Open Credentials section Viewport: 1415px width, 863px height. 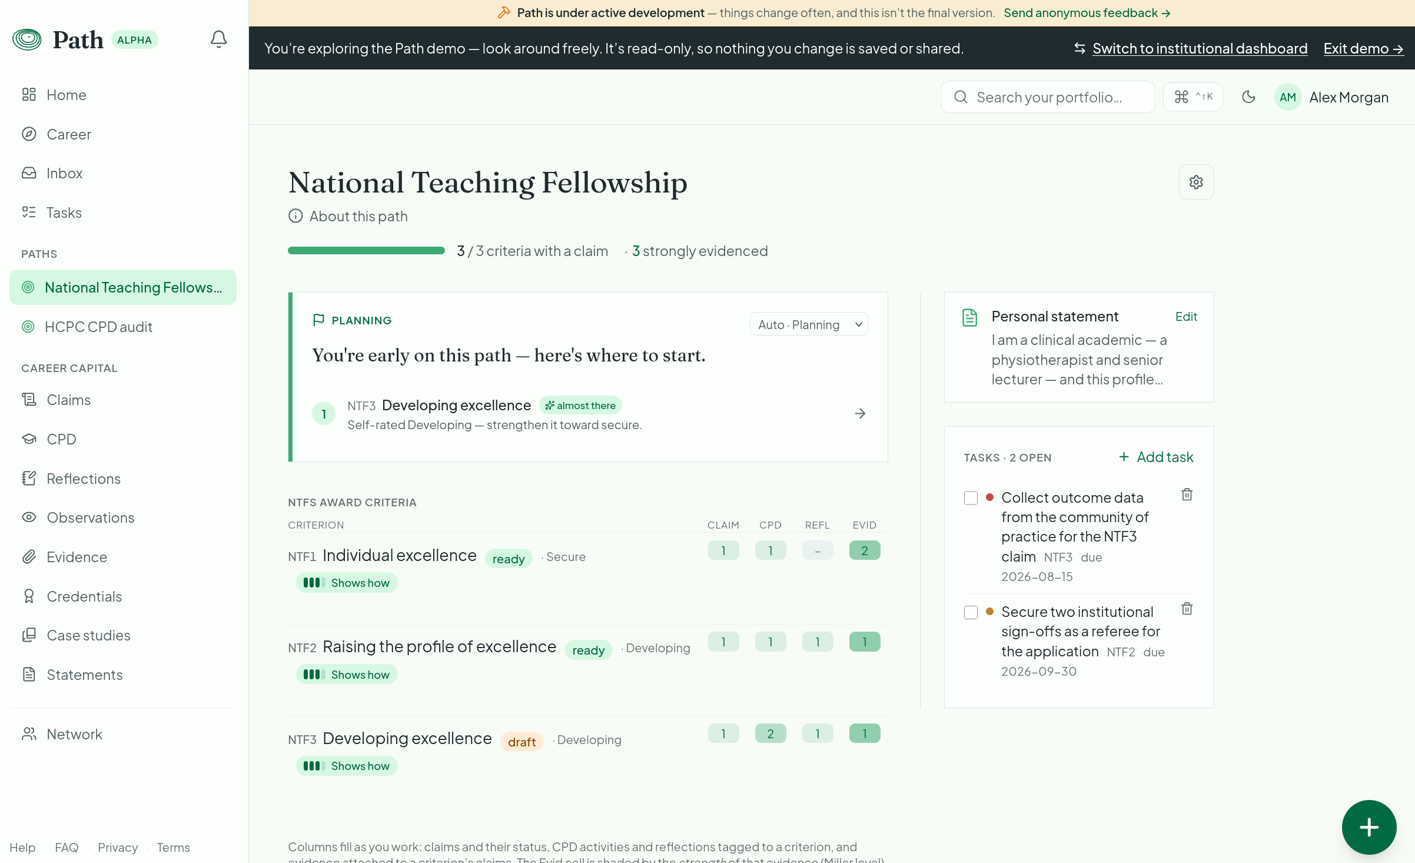point(123,596)
